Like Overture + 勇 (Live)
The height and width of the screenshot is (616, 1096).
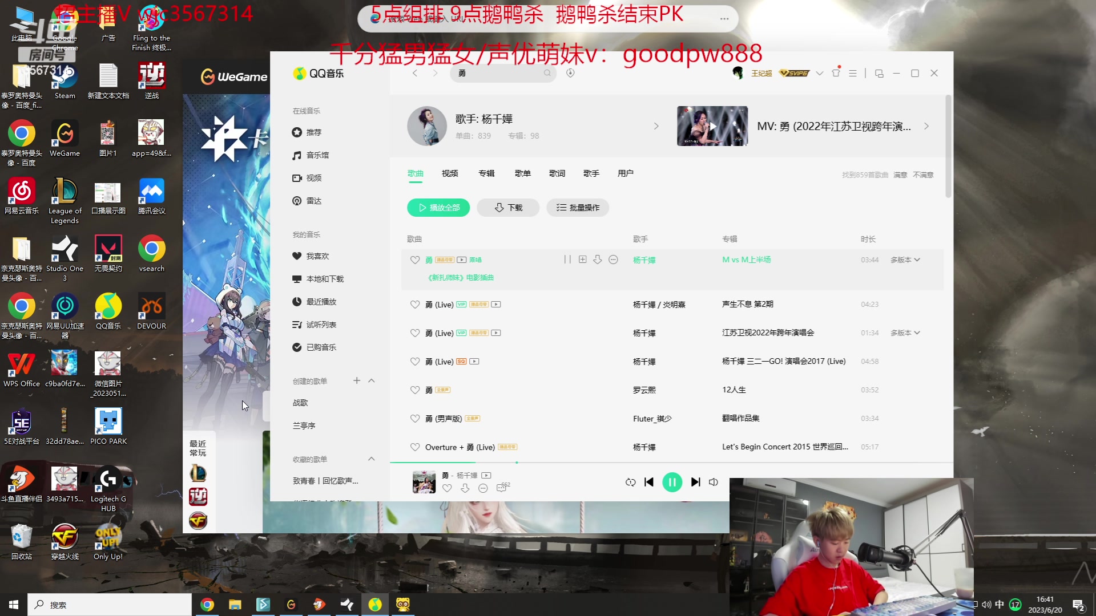click(415, 447)
